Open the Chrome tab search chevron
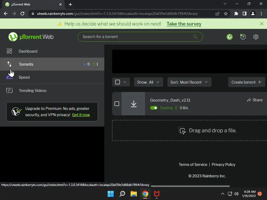This screenshot has height=200, width=267. [x=225, y=4]
